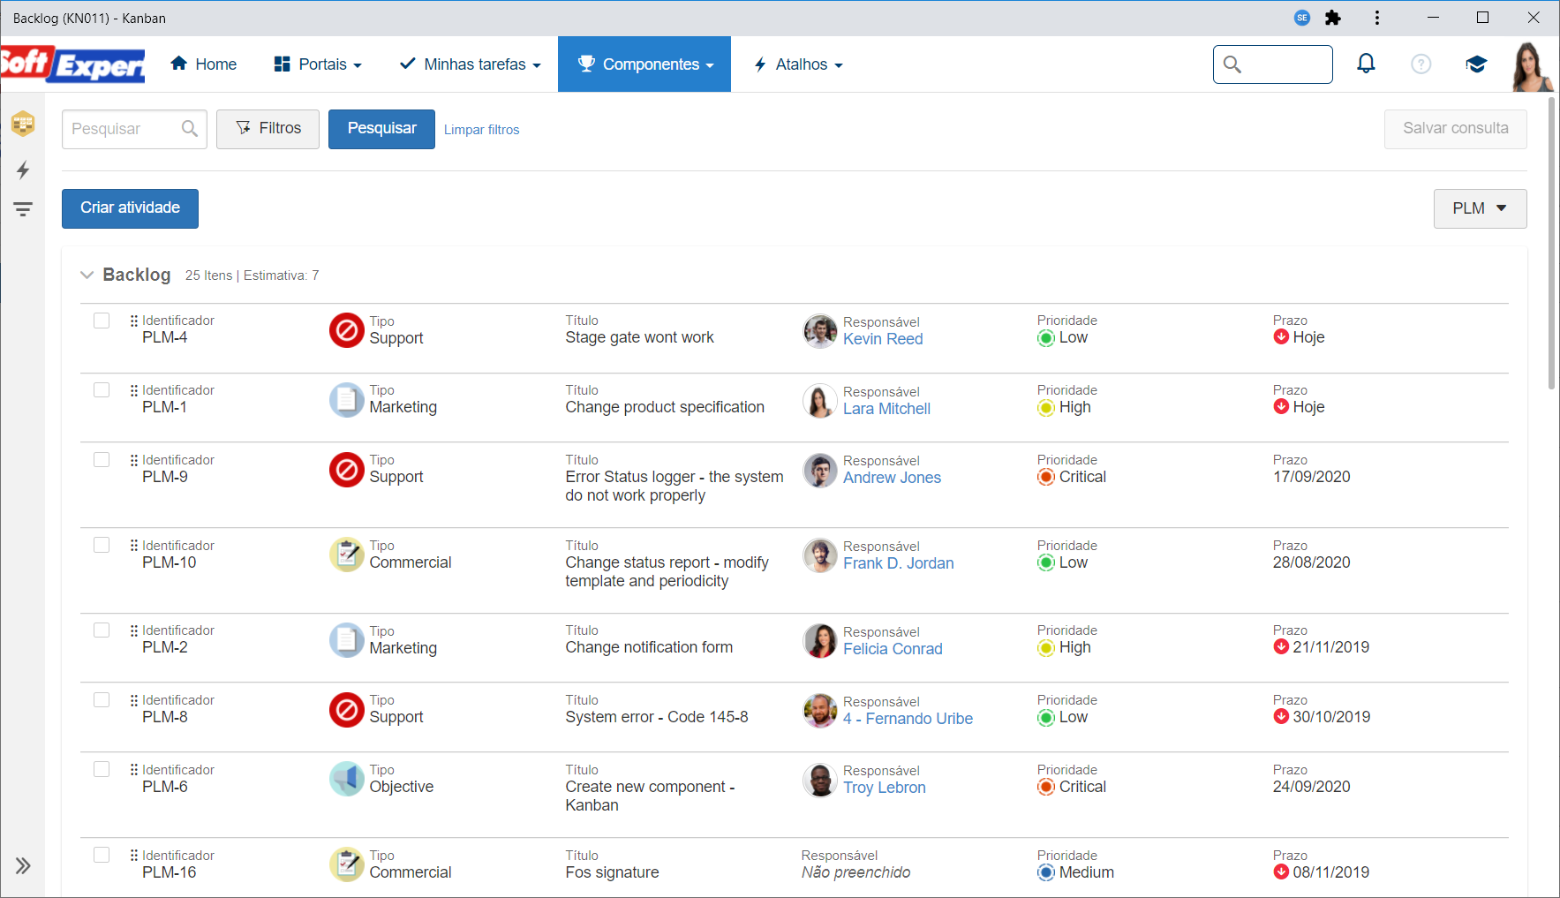Open responsible Lara Mitchell link

click(x=886, y=409)
